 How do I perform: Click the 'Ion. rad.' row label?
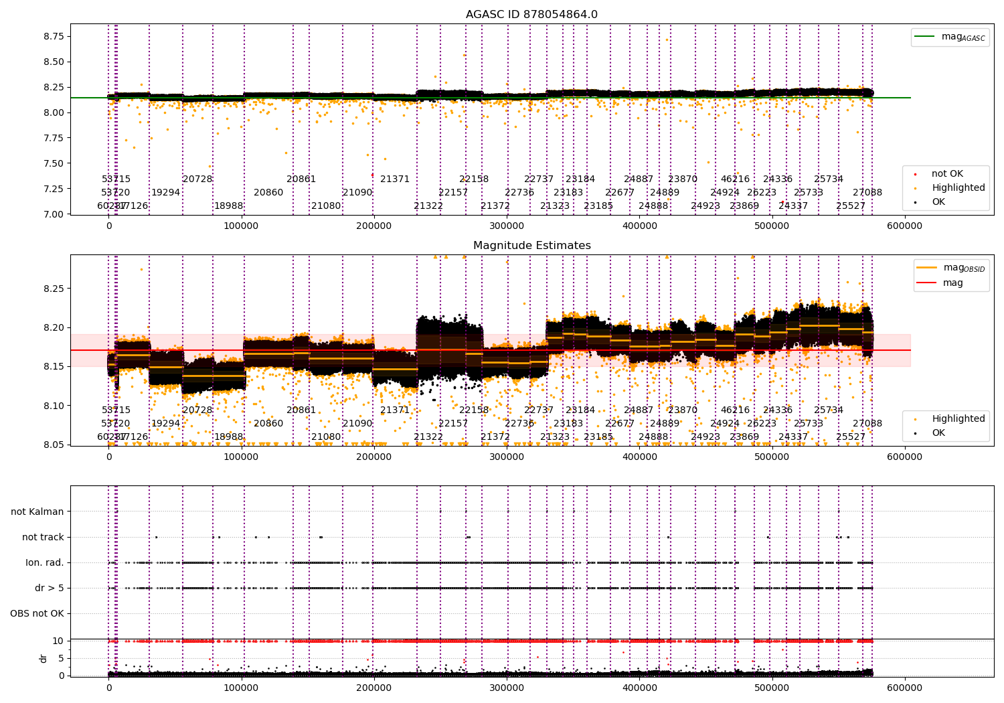(45, 562)
